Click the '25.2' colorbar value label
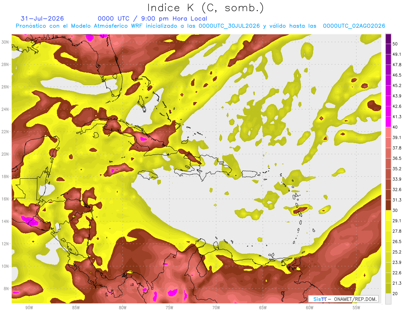This screenshot has width=404, height=312. click(x=397, y=252)
